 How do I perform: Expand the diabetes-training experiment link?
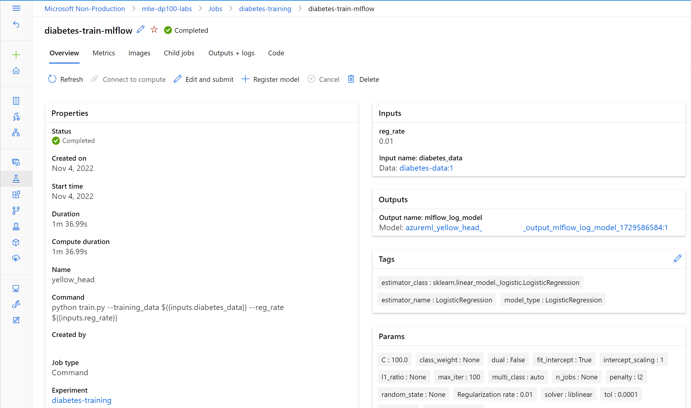pyautogui.click(x=81, y=401)
